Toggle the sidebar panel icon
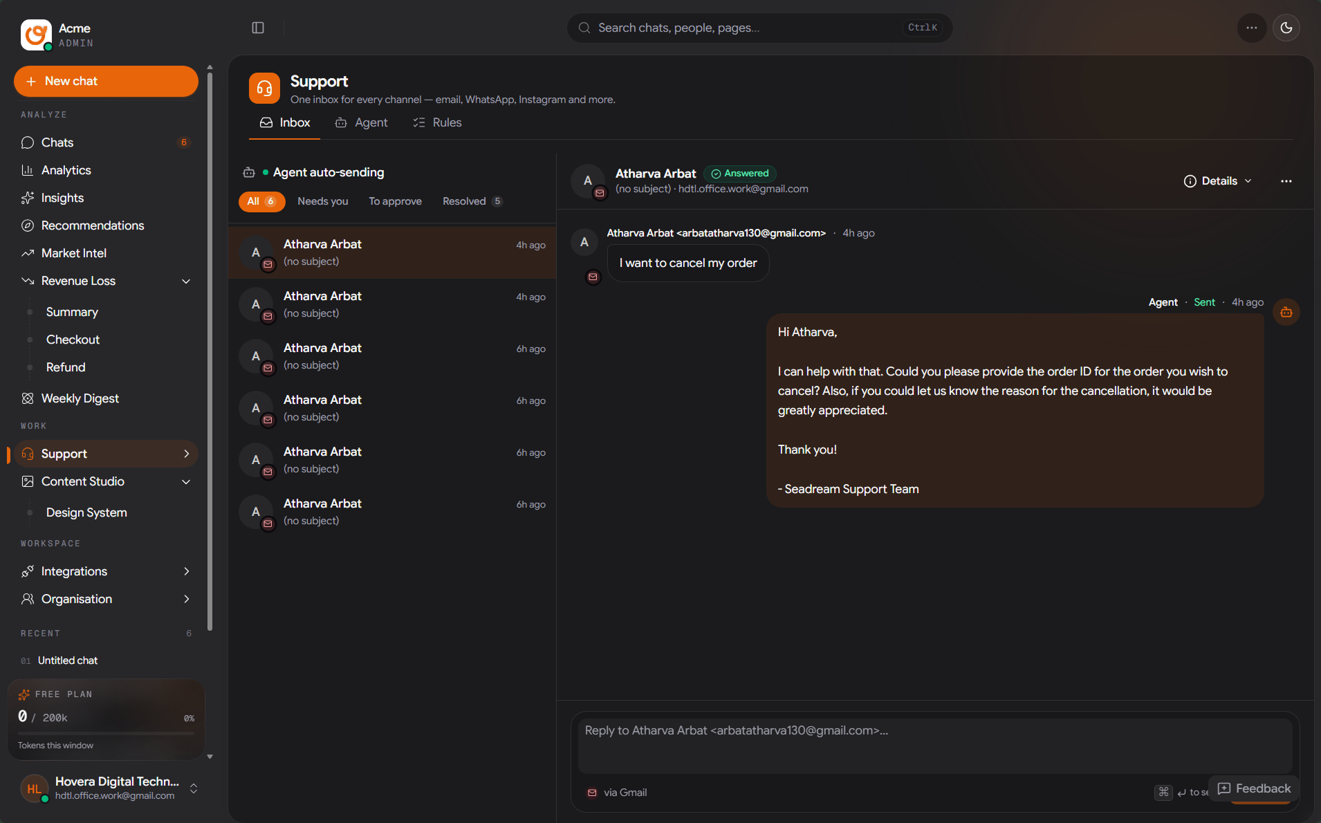The width and height of the screenshot is (1321, 823). [258, 28]
